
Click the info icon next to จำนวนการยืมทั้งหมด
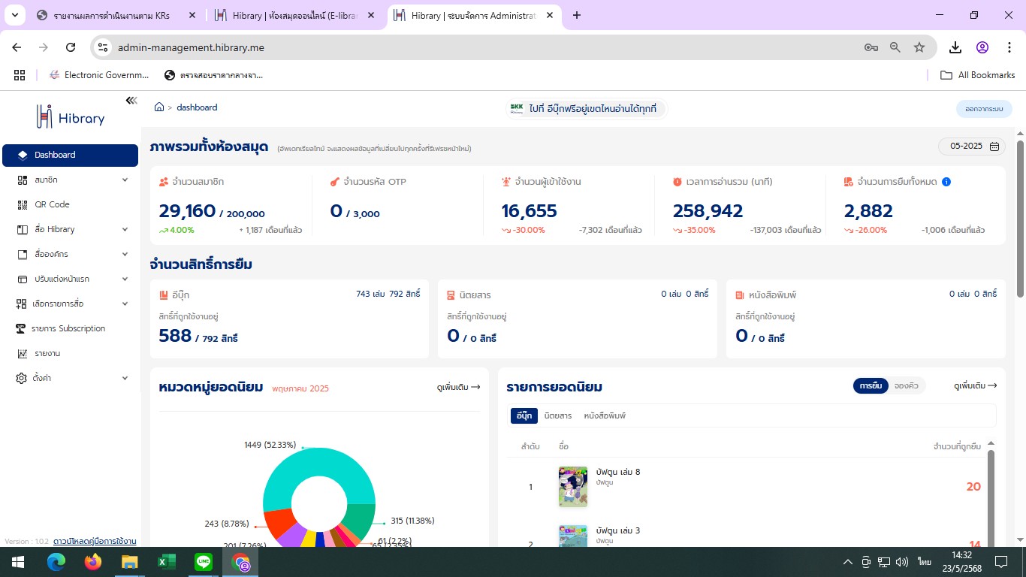tap(946, 182)
